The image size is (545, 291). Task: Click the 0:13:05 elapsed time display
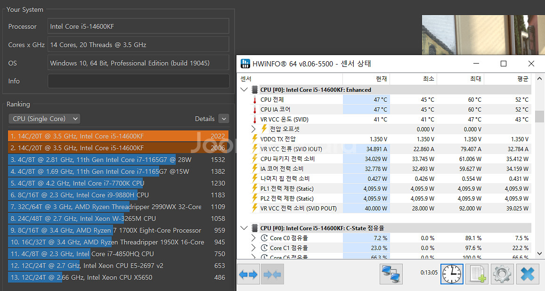tap(429, 273)
